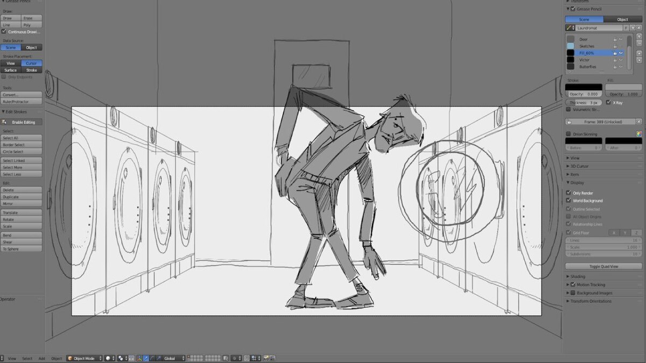The height and width of the screenshot is (363, 646).
Task: Hide the Victer layer
Action: (x=621, y=60)
